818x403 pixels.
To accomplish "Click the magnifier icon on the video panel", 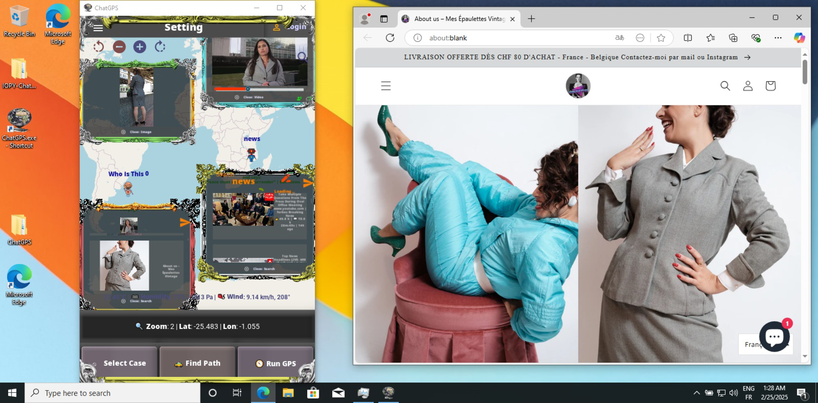I will [302, 56].
